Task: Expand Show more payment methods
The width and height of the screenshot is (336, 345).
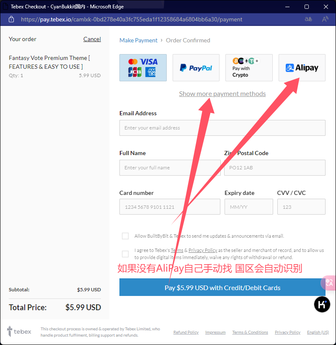Action: [x=222, y=93]
